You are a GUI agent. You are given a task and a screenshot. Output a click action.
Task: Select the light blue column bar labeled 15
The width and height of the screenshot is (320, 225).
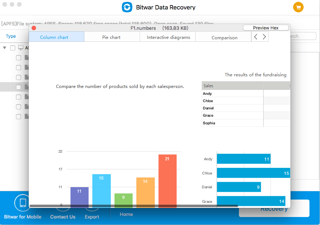point(101,191)
